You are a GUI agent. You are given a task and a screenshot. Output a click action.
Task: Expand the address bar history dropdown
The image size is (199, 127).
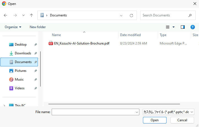(121, 16)
